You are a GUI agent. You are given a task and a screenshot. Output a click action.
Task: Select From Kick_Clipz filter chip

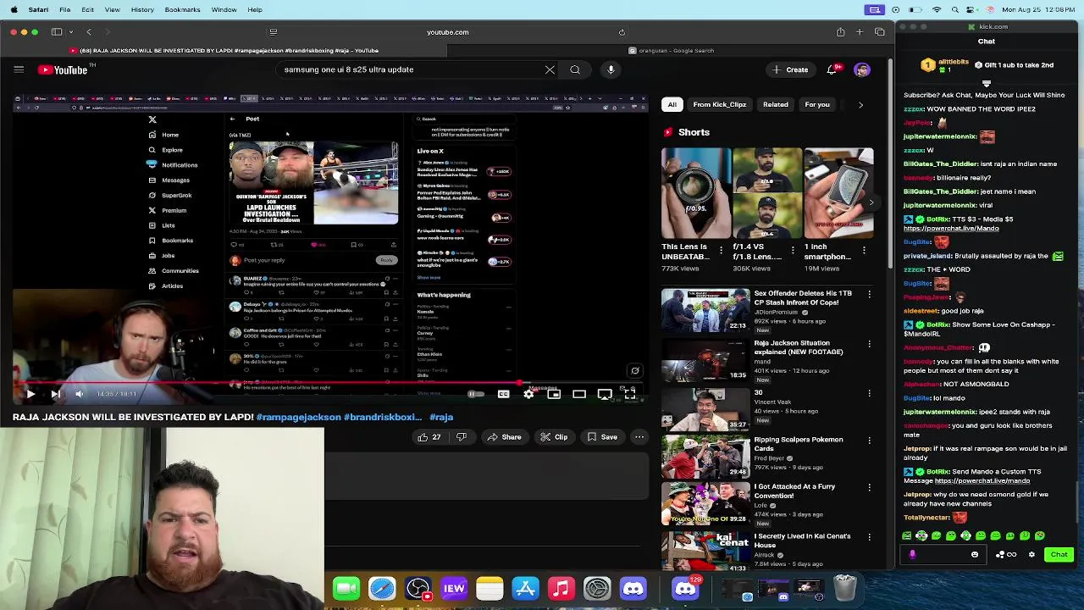pos(720,104)
